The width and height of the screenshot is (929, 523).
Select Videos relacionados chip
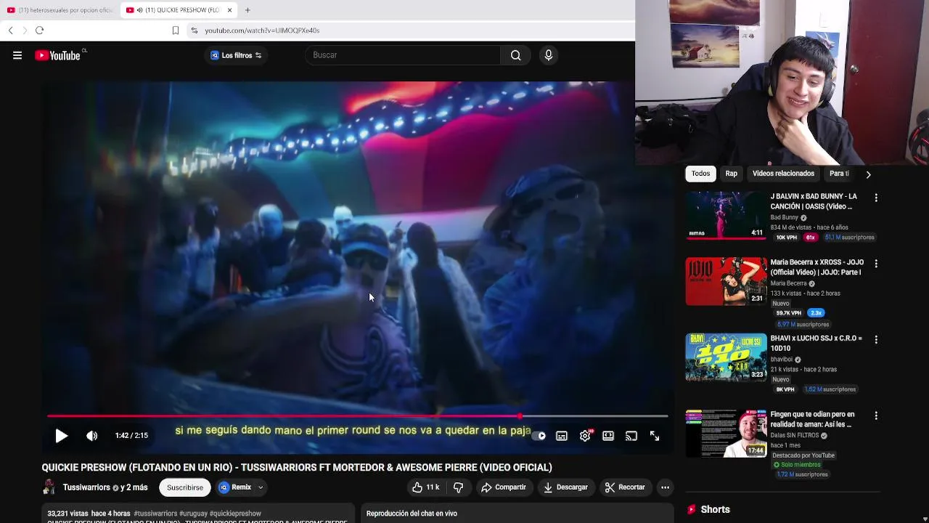(783, 174)
